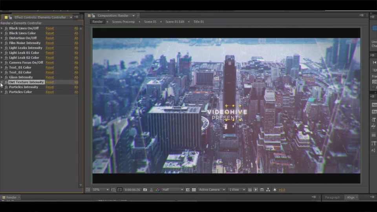Reset the Black Lines On/Off effect
This screenshot has height=212, width=377.
click(50, 28)
